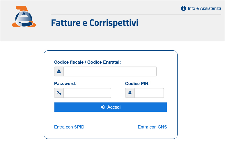Click the blue Accedi button

pyautogui.click(x=111, y=107)
